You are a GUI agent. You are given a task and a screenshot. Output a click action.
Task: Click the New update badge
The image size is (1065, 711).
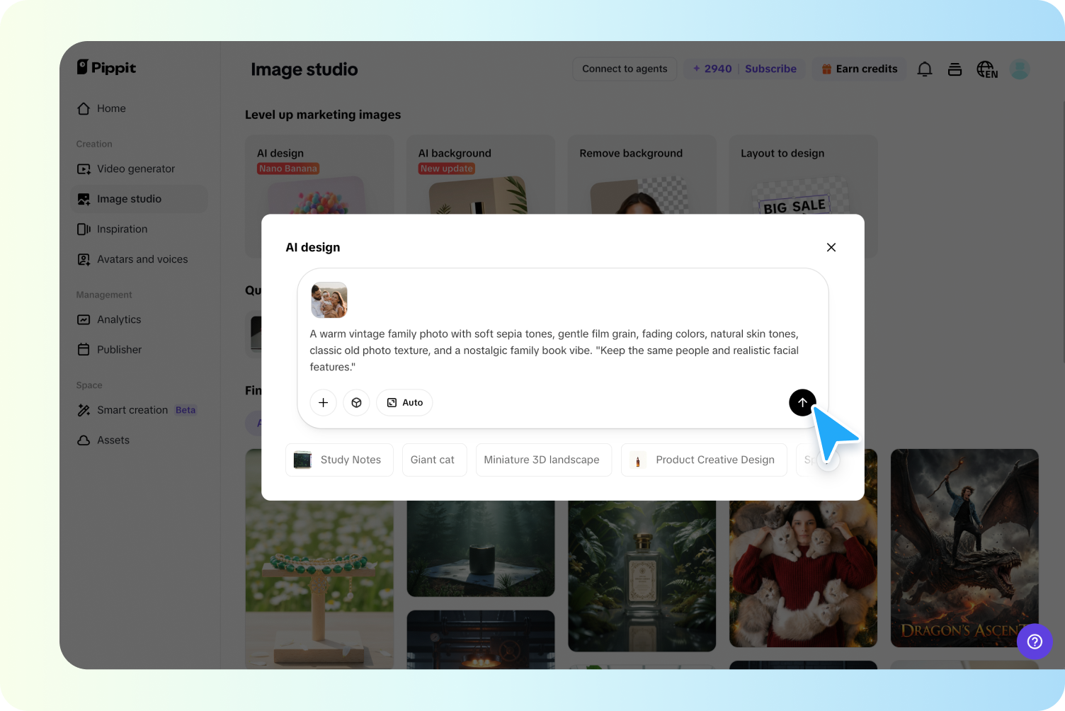point(446,169)
